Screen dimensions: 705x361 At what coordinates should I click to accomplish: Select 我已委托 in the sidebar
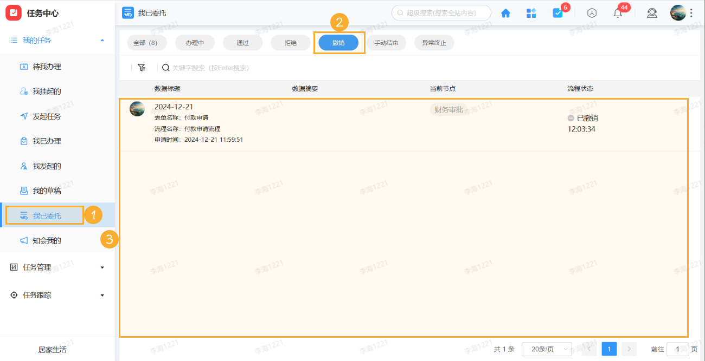coord(43,215)
